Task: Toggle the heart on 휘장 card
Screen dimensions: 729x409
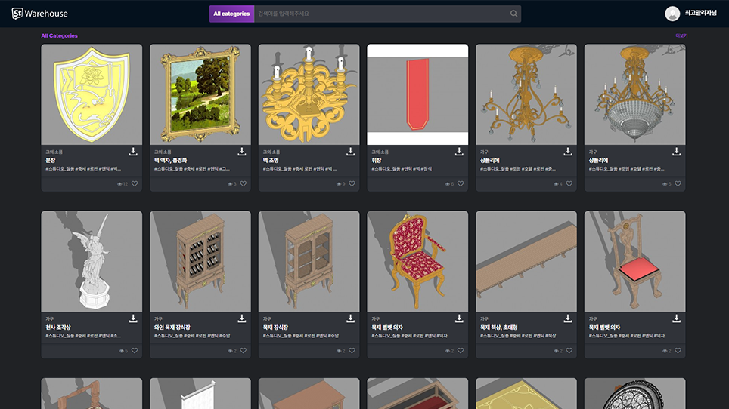Action: 461,183
